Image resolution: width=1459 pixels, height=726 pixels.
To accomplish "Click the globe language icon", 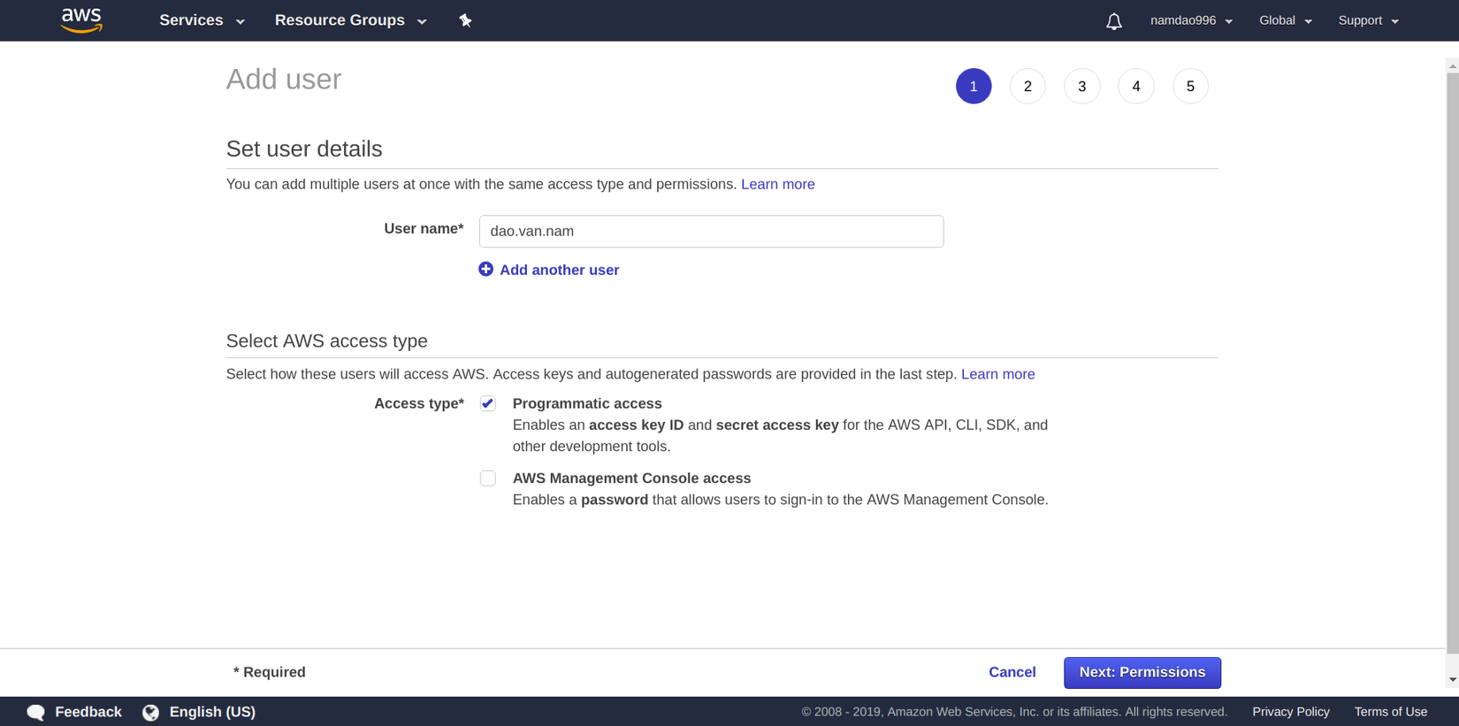I will point(151,712).
